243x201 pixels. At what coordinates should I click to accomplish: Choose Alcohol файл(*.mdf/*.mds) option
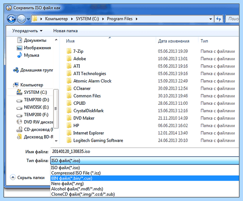[145, 189]
